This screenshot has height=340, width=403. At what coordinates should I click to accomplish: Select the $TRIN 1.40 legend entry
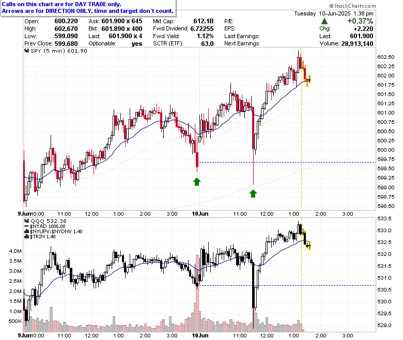(43, 237)
